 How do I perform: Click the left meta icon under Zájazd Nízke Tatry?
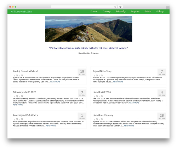[x=97, y=75]
